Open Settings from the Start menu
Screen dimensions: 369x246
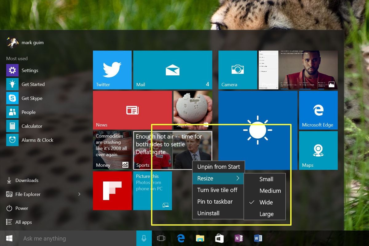(x=30, y=70)
